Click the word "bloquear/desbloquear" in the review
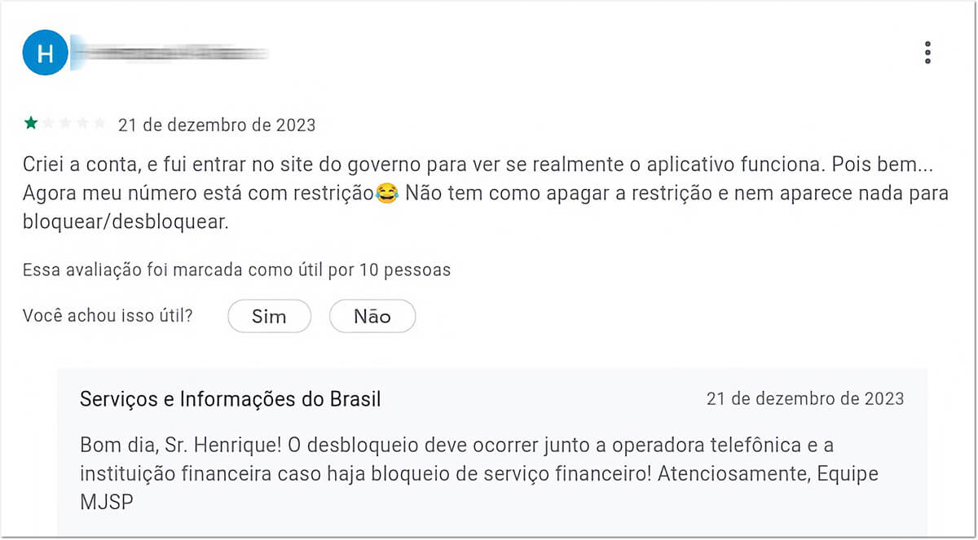Screen dimensions: 978x540 click(x=125, y=222)
